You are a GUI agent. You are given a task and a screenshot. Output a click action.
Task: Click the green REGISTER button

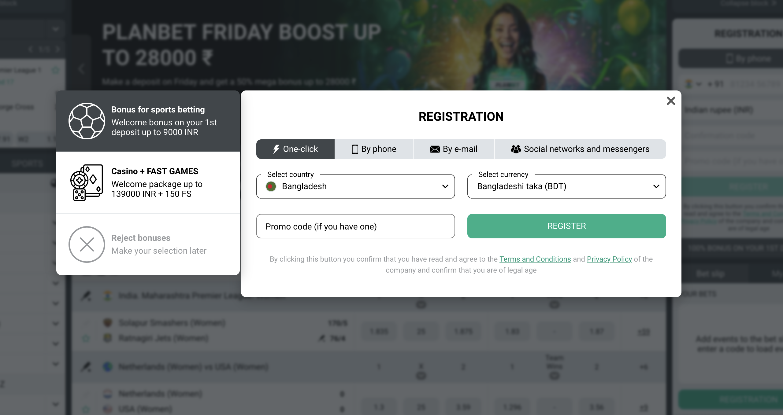[x=566, y=226]
